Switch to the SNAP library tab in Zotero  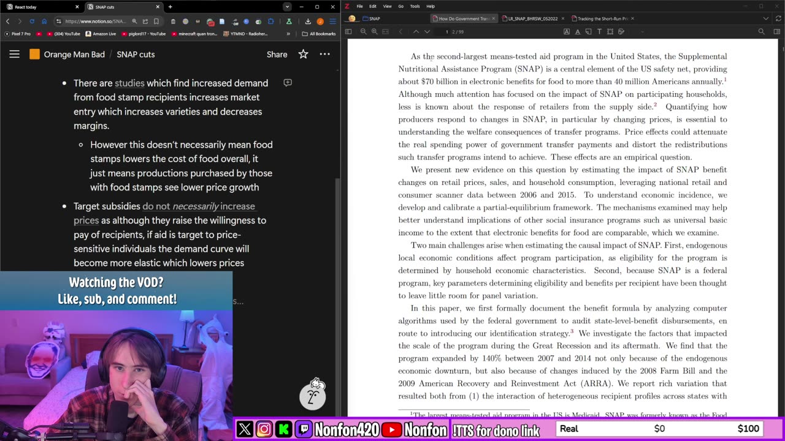click(371, 18)
